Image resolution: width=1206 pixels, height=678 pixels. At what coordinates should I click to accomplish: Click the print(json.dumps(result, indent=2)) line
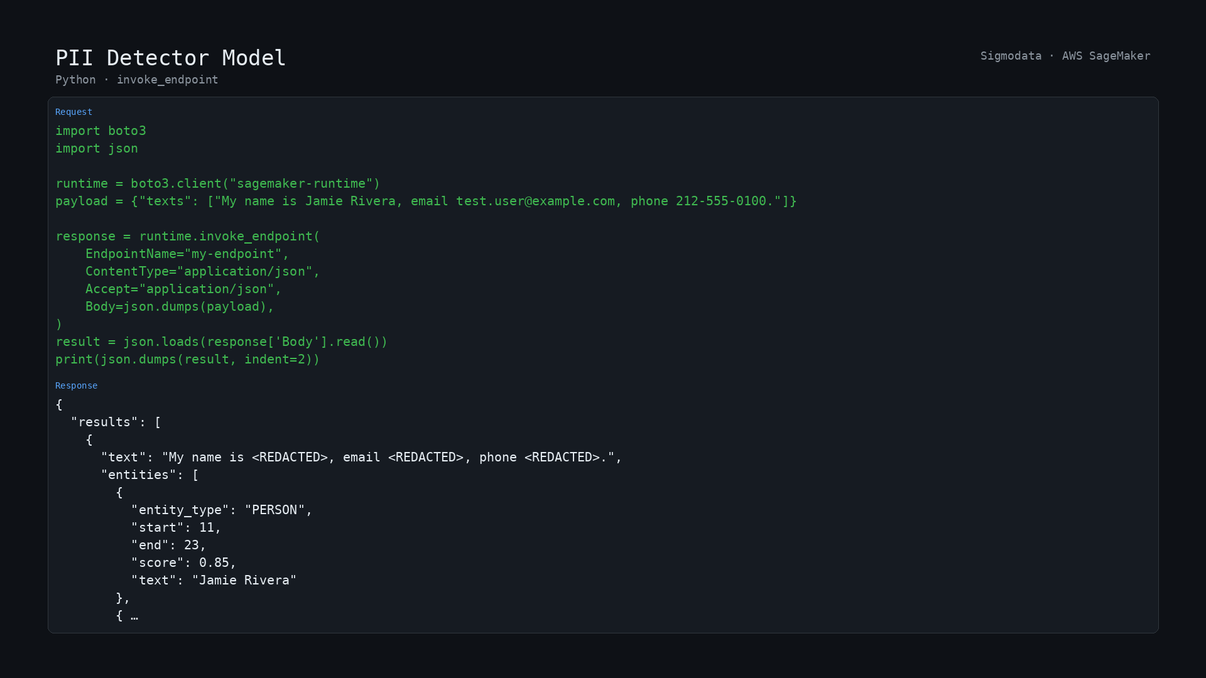[x=188, y=359]
